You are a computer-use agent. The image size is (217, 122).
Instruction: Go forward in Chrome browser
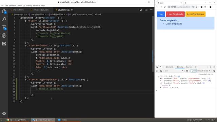pos(161,7)
